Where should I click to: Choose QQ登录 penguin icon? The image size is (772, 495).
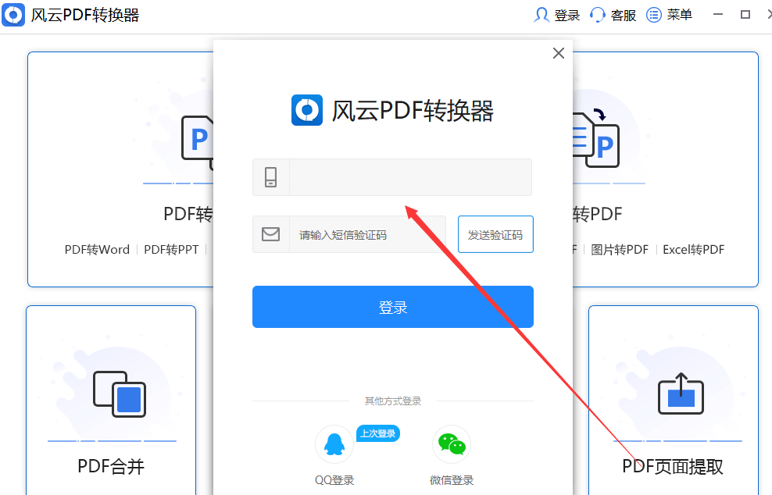[x=334, y=444]
